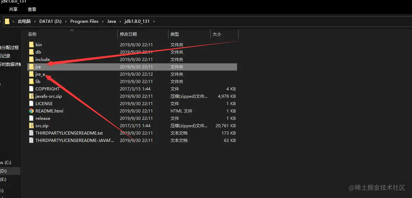Click the include folder icon

[x=32, y=60]
